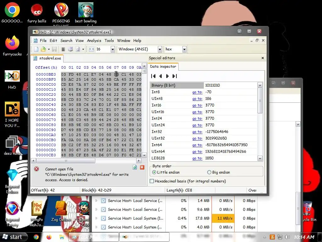This screenshot has height=242, width=322.
Task: Open the hex offset base dropdown
Action: 184,49
